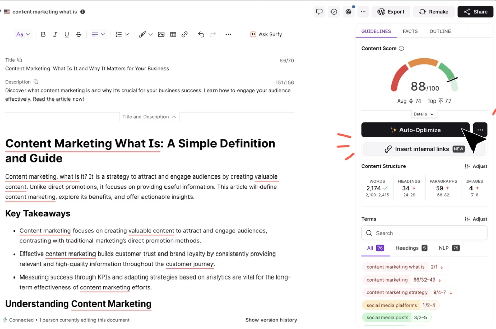Insert an image from the toolbar
The width and height of the screenshot is (496, 329).
click(x=161, y=34)
